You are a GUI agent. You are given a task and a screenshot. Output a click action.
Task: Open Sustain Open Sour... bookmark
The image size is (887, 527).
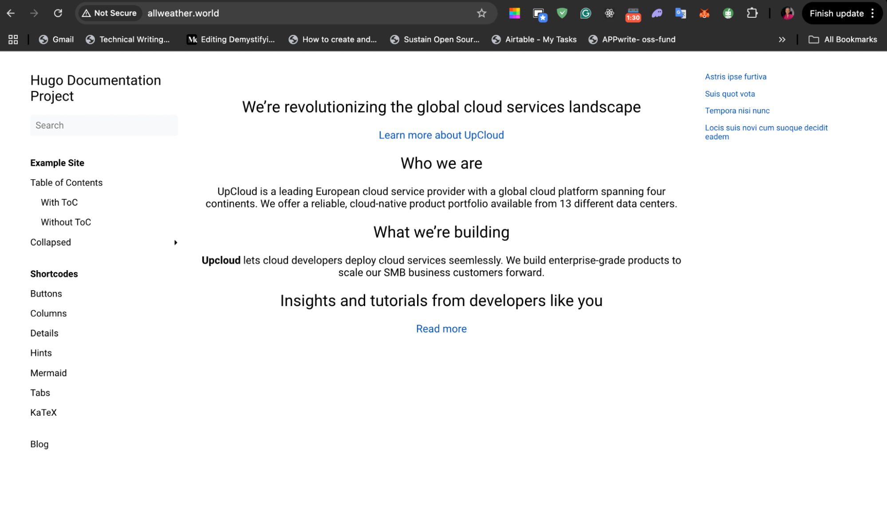tap(435, 39)
